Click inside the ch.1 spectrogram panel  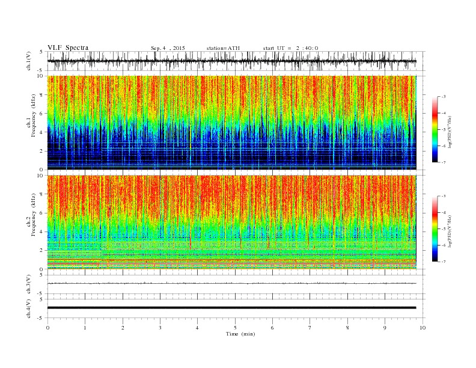click(x=231, y=123)
